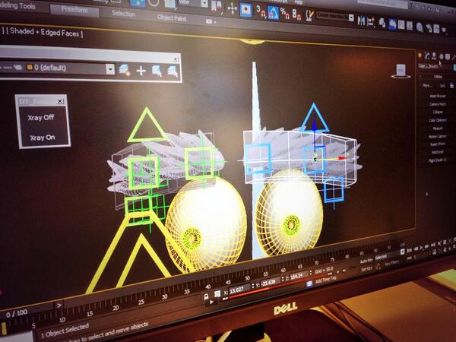456x342 pixels.
Task: Click the Xray Off button
Action: 41,118
